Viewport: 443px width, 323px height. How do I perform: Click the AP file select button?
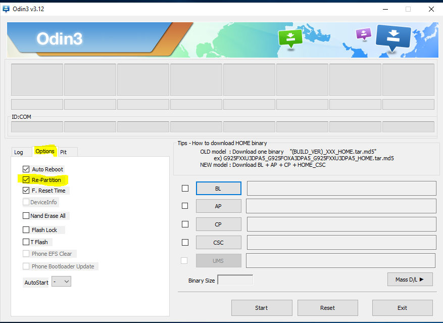[x=218, y=206]
